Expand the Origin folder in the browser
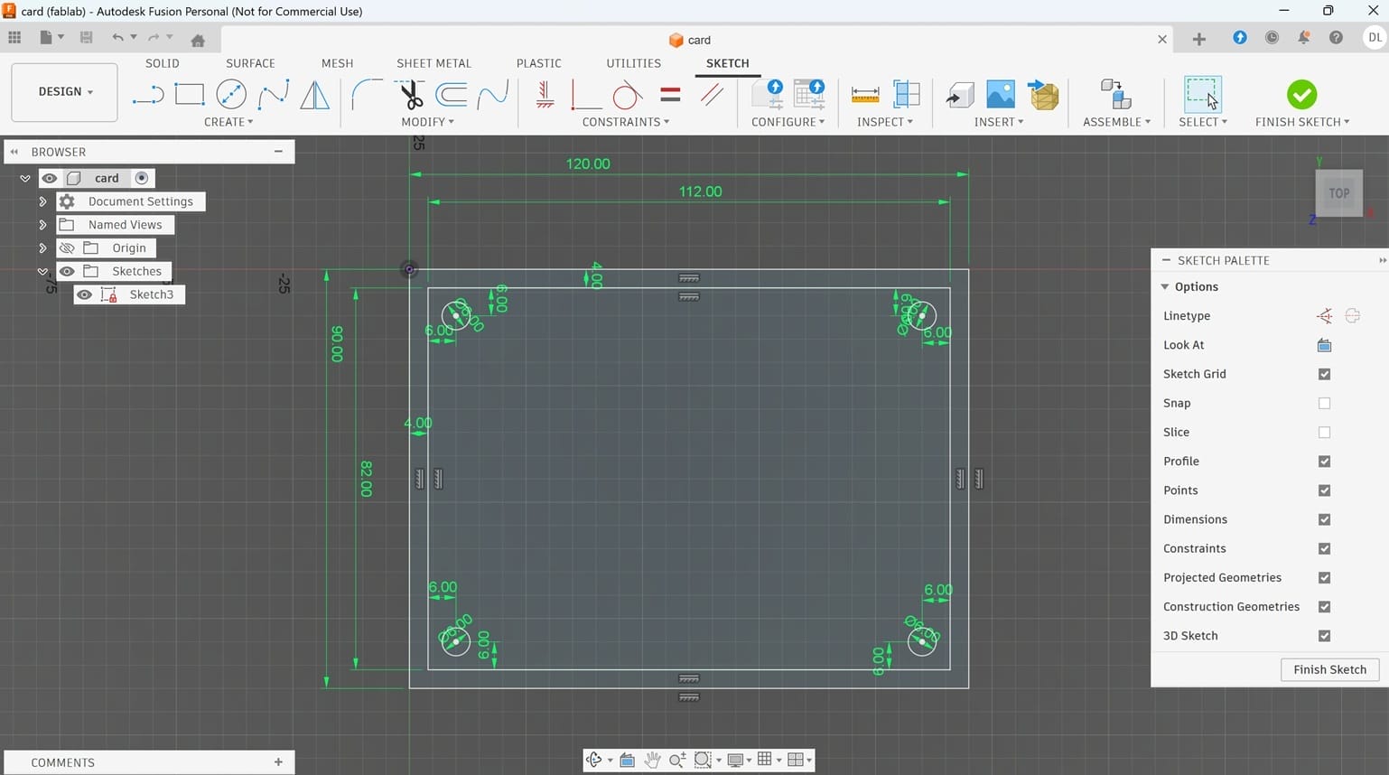The image size is (1389, 775). [42, 247]
